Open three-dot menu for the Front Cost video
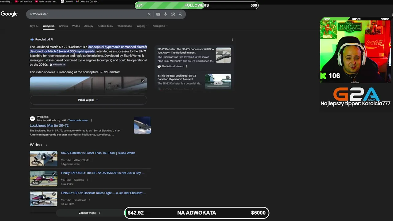The width and height of the screenshot is (393, 221). pos(89,200)
